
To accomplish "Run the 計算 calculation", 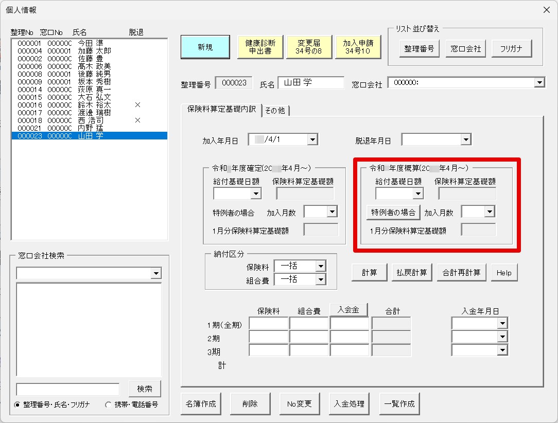I will pyautogui.click(x=369, y=273).
